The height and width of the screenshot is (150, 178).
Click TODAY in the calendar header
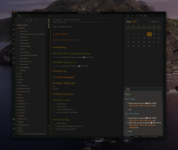(x=154, y=22)
